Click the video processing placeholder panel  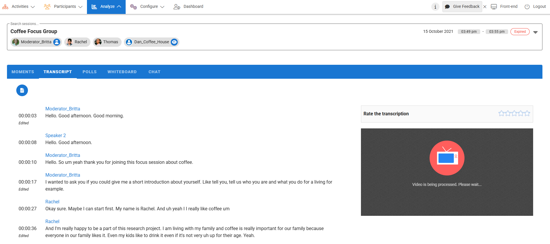(x=447, y=172)
